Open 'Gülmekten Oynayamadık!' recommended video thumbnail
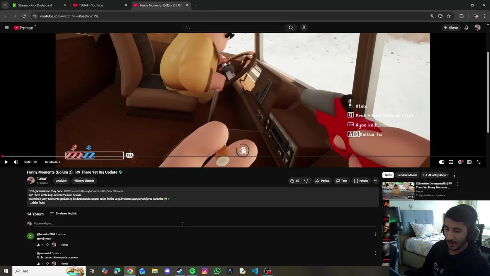The image size is (490, 276). tap(398, 191)
